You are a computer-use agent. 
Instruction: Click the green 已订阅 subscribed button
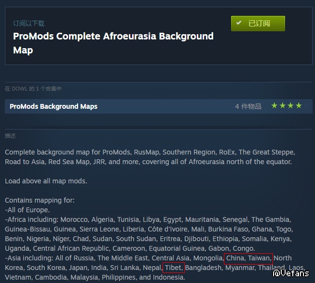[258, 24]
